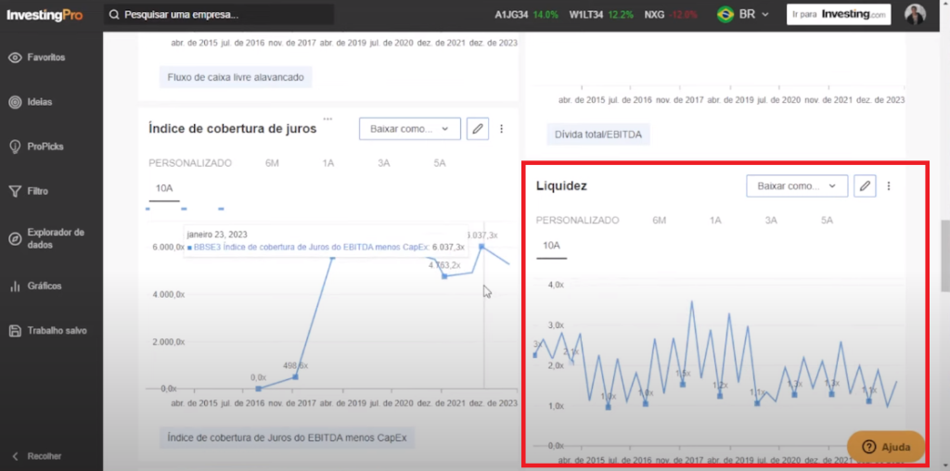Click the Ajuda help button
The image size is (950, 471).
(x=885, y=446)
